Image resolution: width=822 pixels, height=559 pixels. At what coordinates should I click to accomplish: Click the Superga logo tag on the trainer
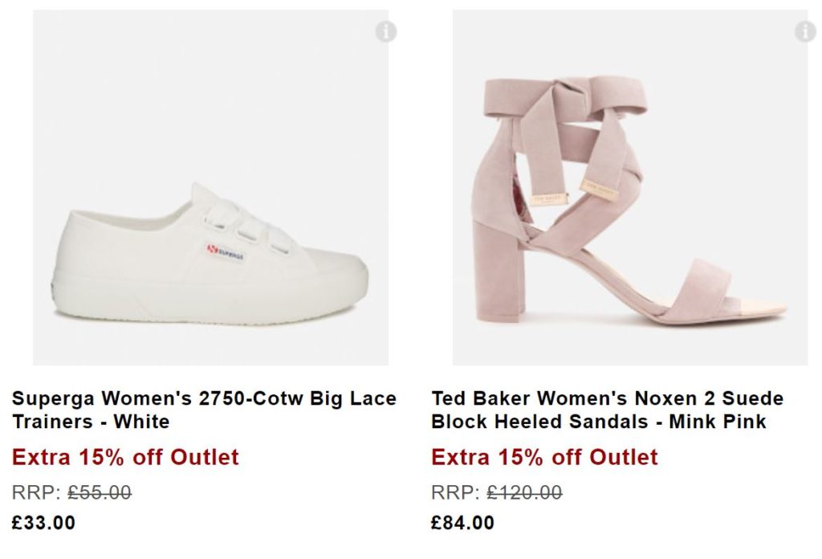coord(226,252)
